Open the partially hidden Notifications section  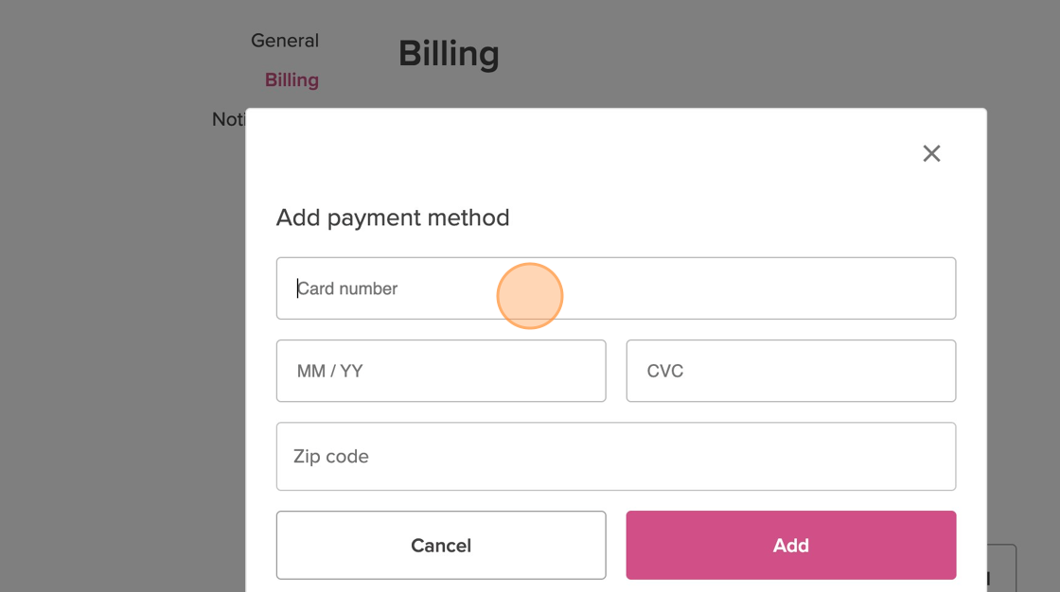(228, 120)
